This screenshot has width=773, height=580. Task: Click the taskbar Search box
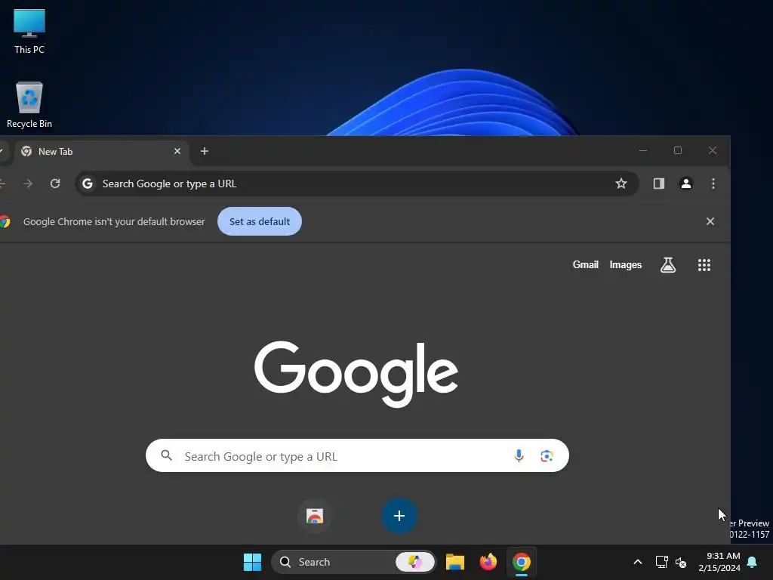354,562
